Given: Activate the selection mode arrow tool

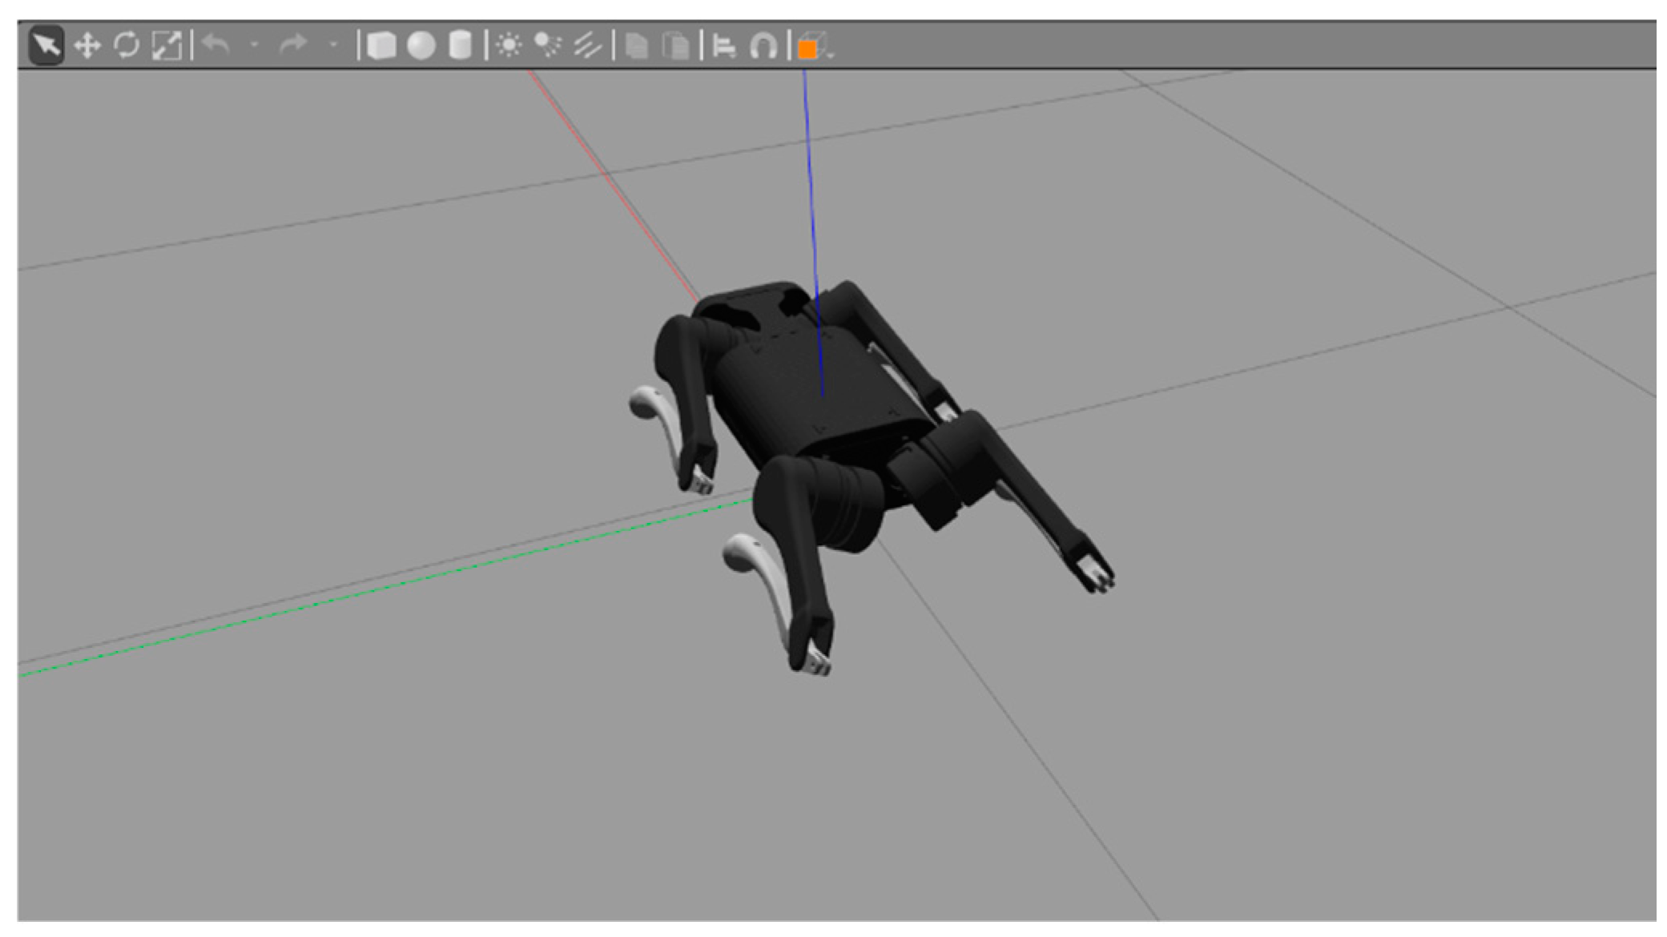Looking at the screenshot, I should [x=46, y=45].
